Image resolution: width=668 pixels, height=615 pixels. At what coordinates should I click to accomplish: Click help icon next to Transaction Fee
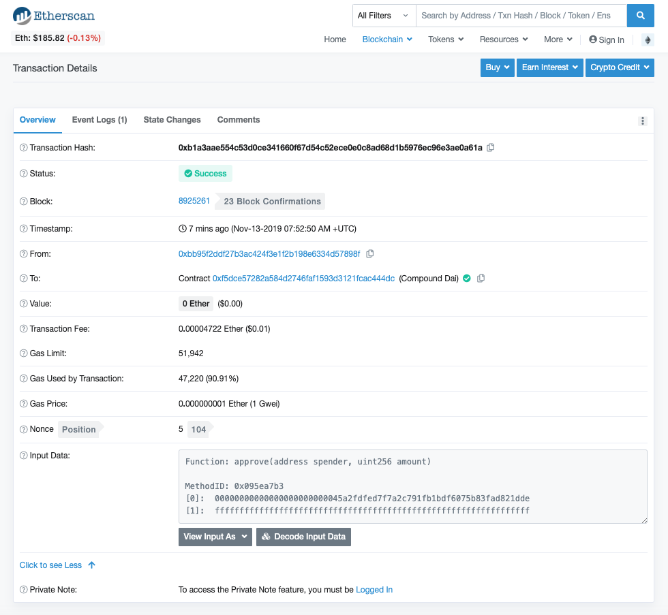(x=24, y=328)
